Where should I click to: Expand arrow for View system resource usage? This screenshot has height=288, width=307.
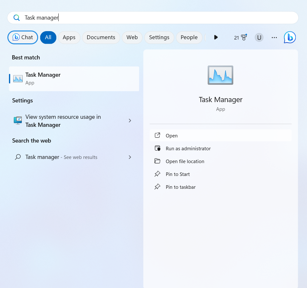pyautogui.click(x=130, y=121)
